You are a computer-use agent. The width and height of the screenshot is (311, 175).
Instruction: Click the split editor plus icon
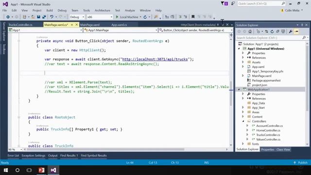231,35
